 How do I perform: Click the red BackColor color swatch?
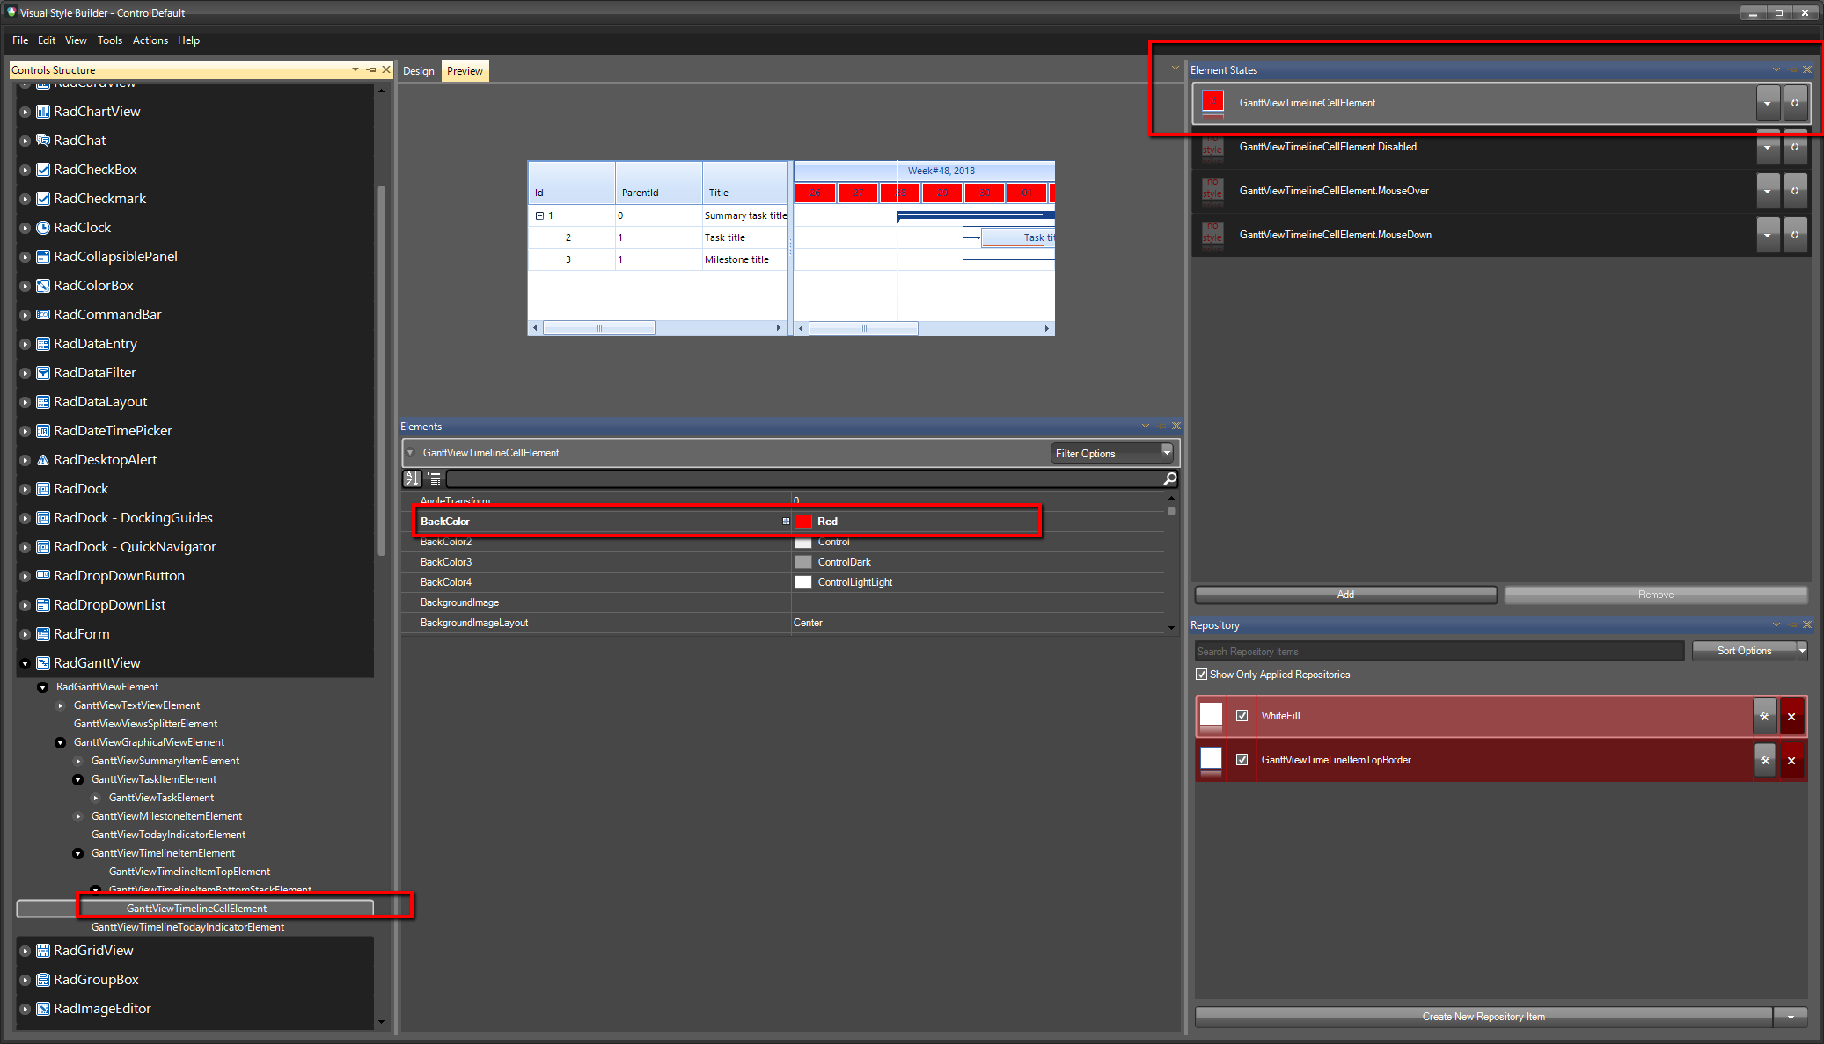(802, 522)
